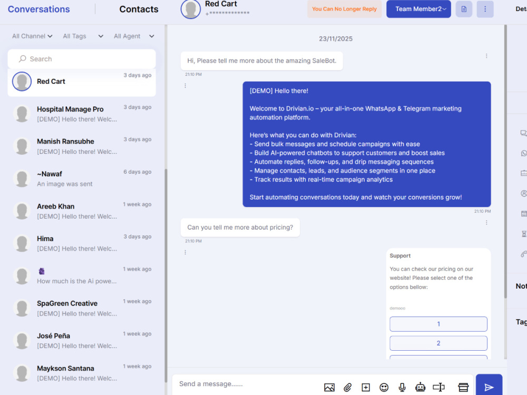Send an image using the picture icon

click(x=329, y=387)
